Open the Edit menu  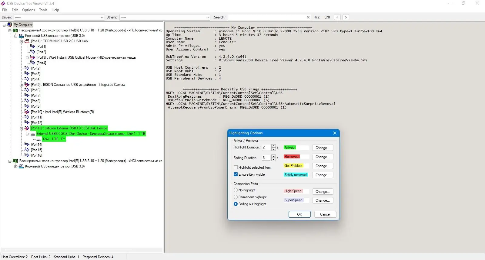tap(15, 10)
